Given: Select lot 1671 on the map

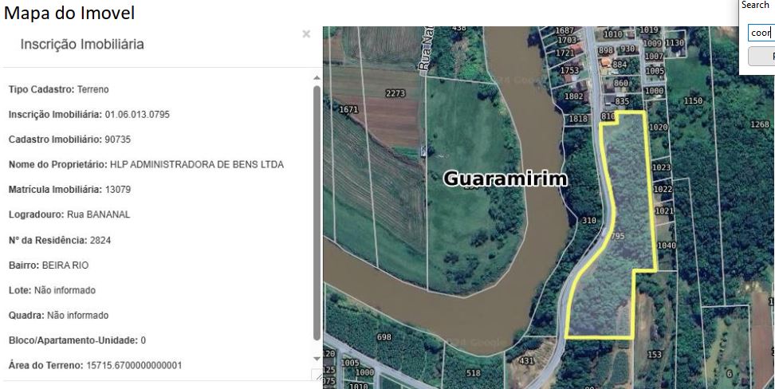Looking at the screenshot, I should [x=349, y=109].
